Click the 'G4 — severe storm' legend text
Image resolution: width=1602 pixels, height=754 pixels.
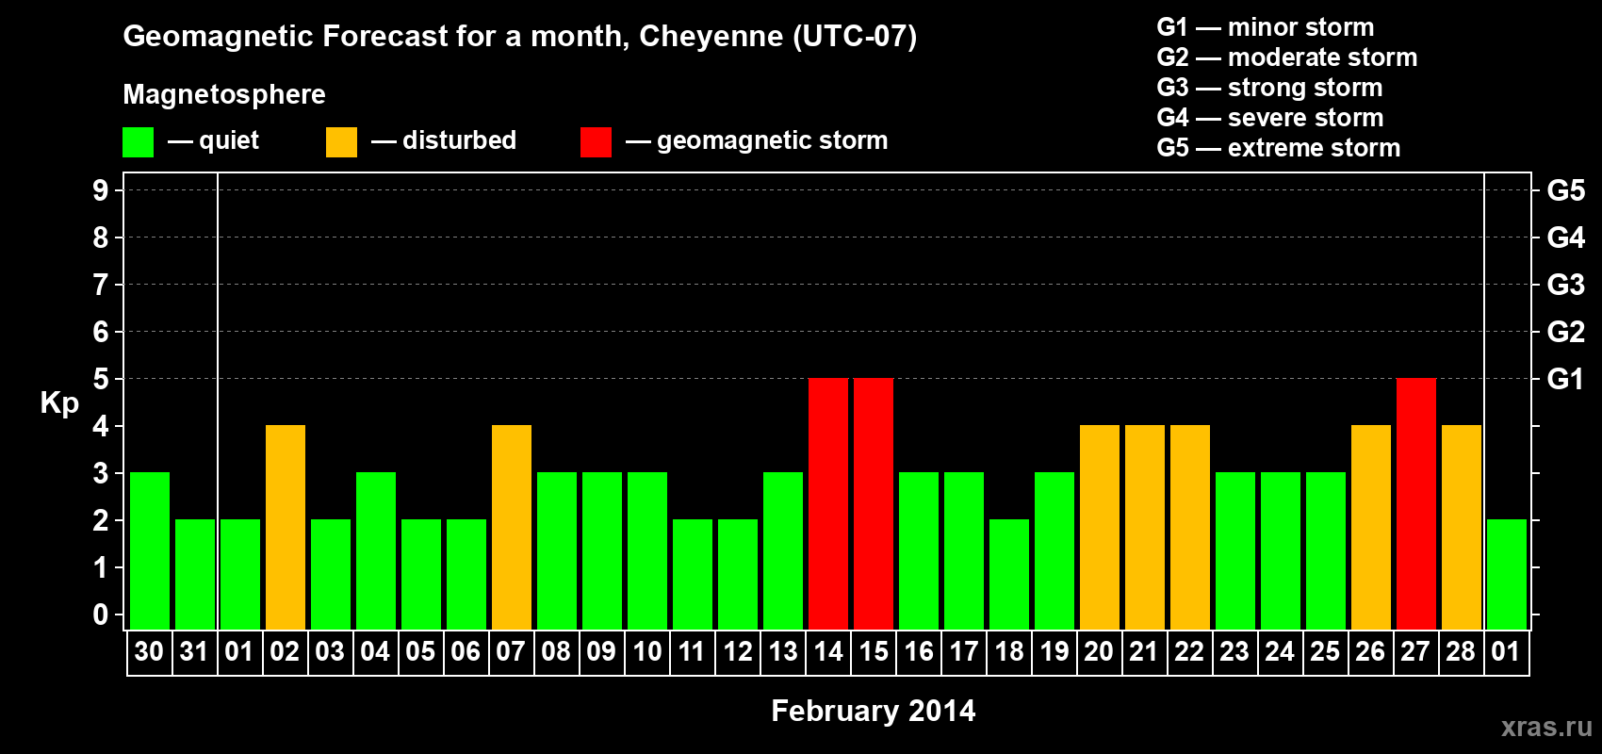click(1270, 118)
